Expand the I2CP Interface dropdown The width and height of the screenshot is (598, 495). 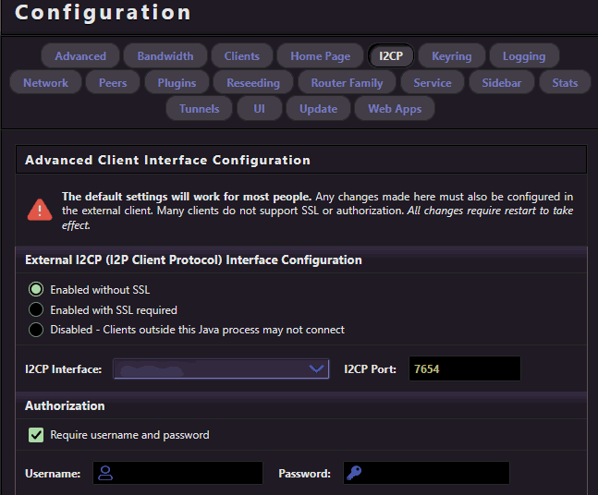[221, 368]
